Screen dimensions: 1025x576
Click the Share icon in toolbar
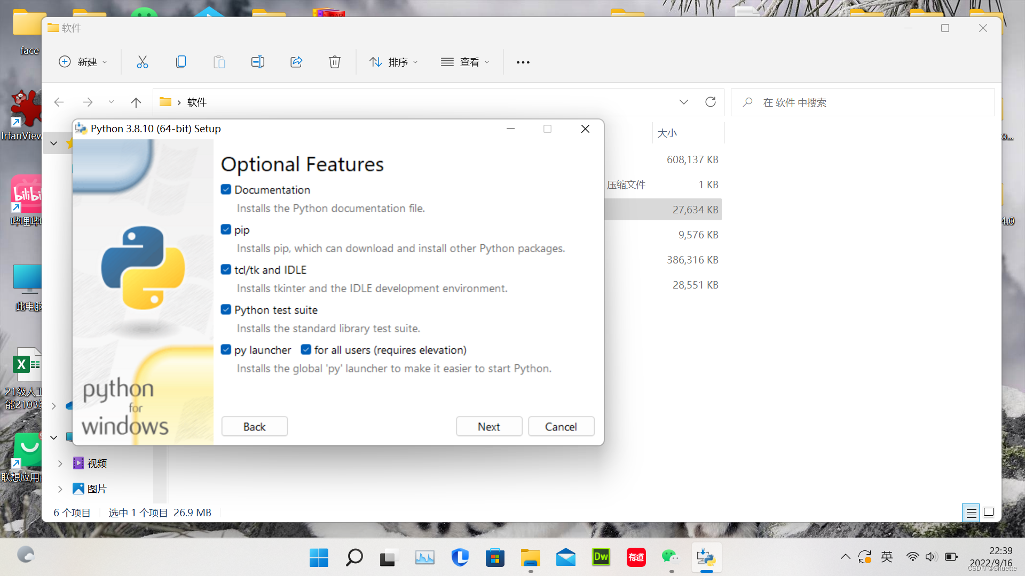pos(296,62)
